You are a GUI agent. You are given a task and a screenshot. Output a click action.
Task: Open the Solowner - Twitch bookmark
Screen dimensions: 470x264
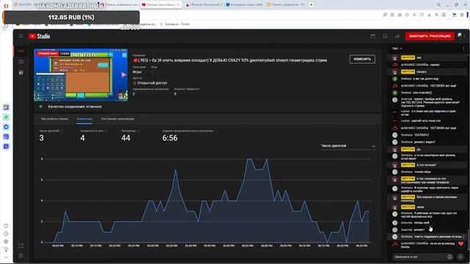click(175, 24)
